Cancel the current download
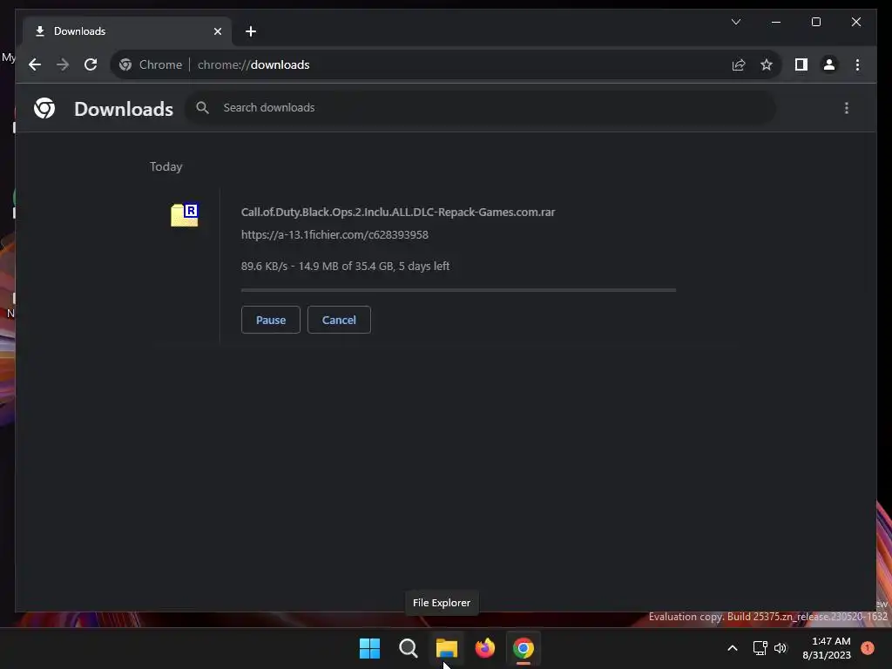The width and height of the screenshot is (892, 669). pyautogui.click(x=339, y=320)
